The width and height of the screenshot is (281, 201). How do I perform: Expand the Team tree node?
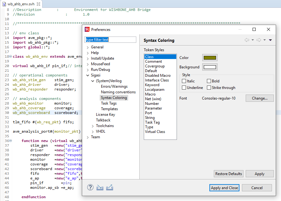(x=88, y=137)
